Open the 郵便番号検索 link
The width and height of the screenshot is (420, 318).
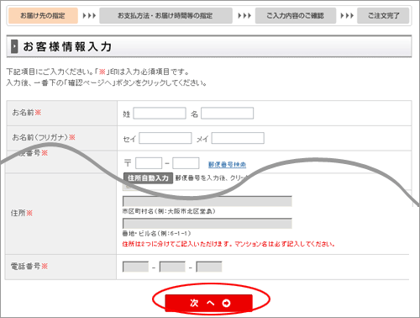pos(227,165)
